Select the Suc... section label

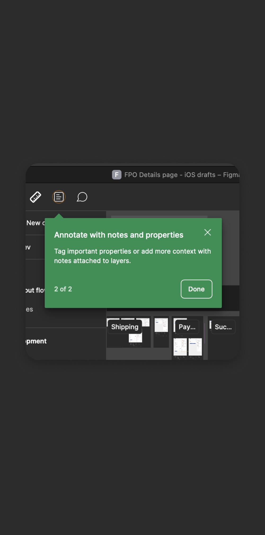[x=223, y=327]
